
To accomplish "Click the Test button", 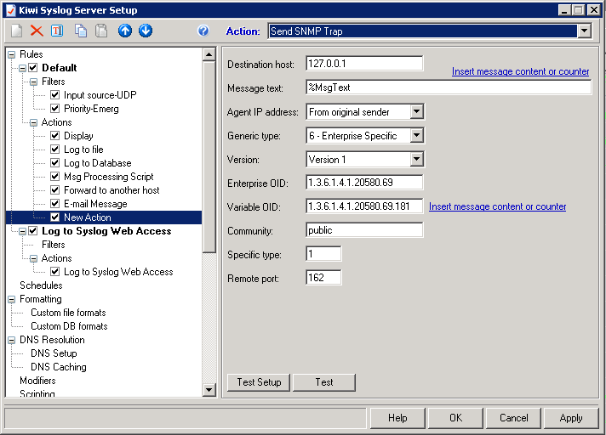I will click(x=324, y=382).
